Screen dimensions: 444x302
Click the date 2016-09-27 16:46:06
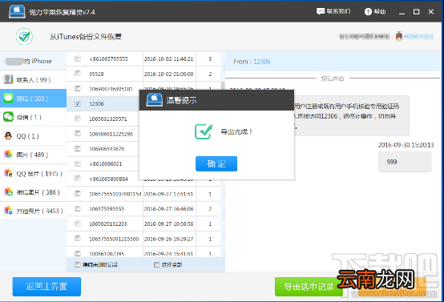[x=169, y=209]
